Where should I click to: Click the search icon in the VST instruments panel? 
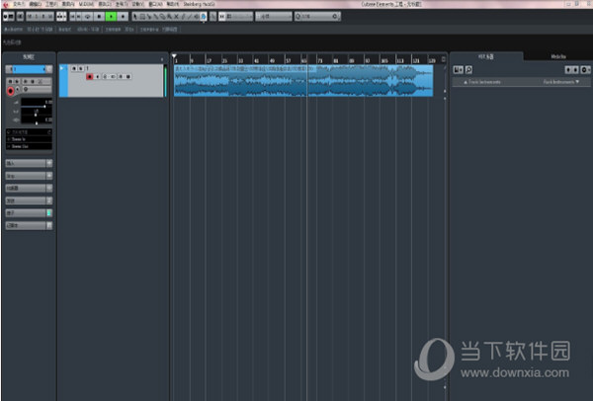(466, 68)
